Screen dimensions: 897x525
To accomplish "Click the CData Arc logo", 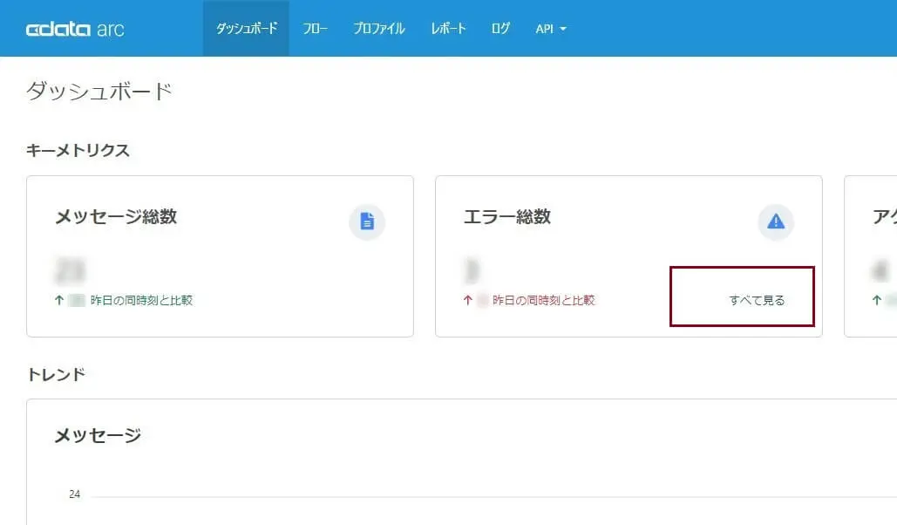I will click(75, 29).
